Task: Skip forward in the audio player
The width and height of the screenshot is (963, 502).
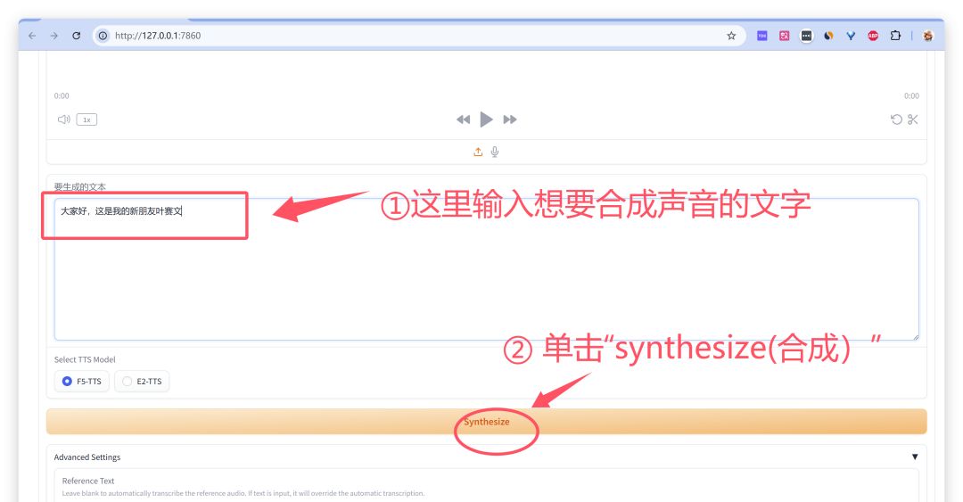Action: pyautogui.click(x=510, y=119)
